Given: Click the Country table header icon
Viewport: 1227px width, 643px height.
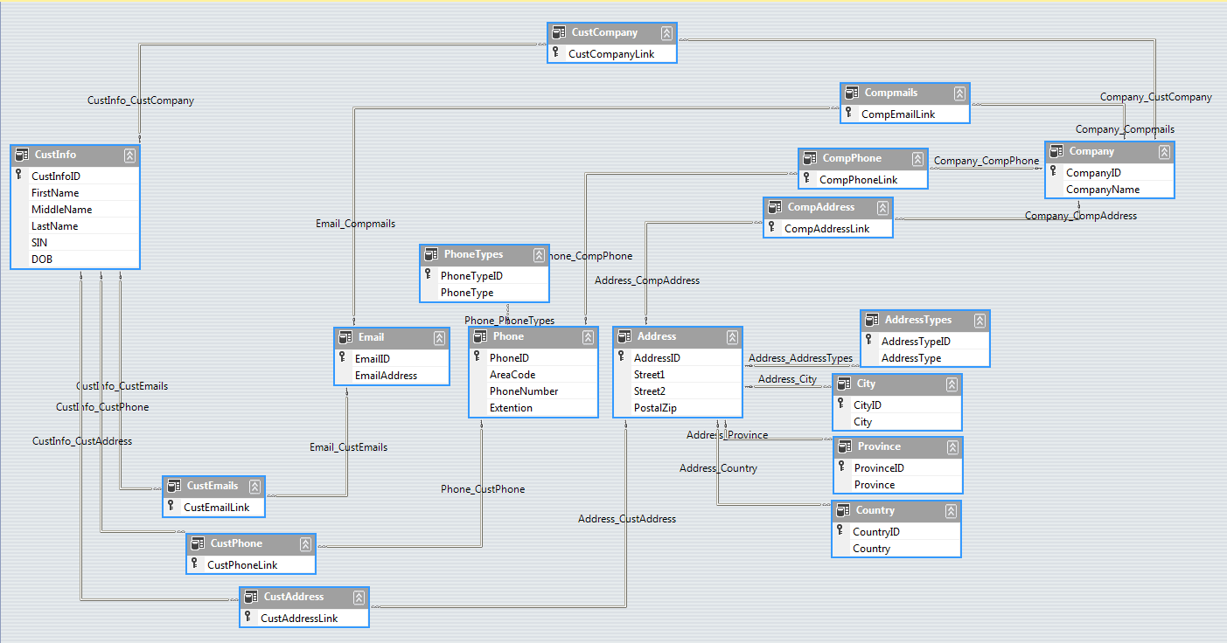Looking at the screenshot, I should (x=843, y=510).
